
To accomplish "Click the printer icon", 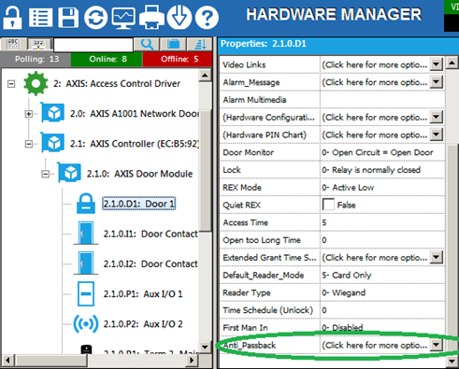I will click(x=151, y=18).
